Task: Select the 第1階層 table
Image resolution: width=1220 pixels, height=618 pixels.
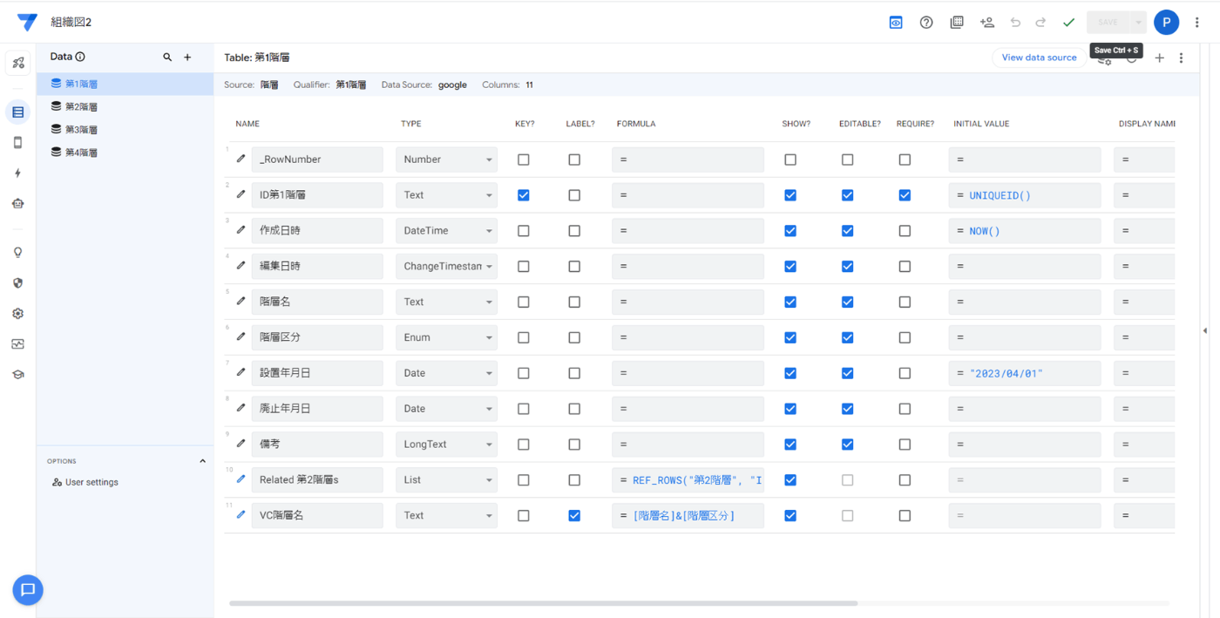Action: click(125, 84)
